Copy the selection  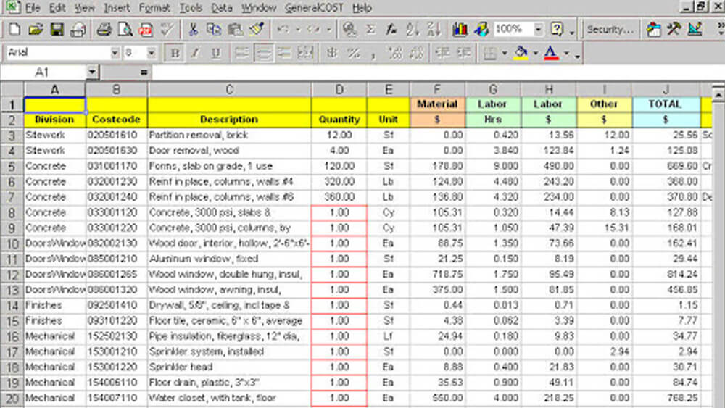coord(214,30)
